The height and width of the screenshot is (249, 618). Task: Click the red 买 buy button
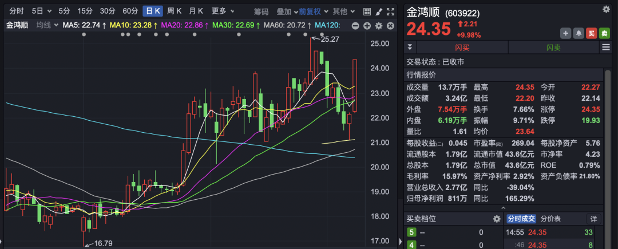pyautogui.click(x=592, y=34)
